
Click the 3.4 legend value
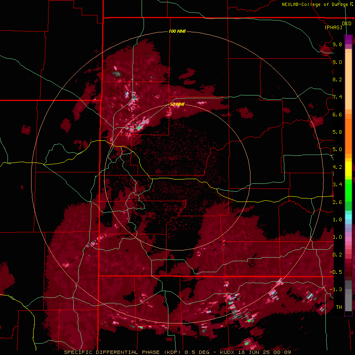coord(337,185)
